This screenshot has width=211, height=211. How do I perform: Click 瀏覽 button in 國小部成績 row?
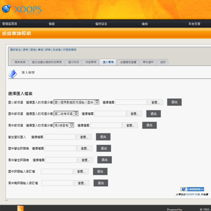[155, 102]
